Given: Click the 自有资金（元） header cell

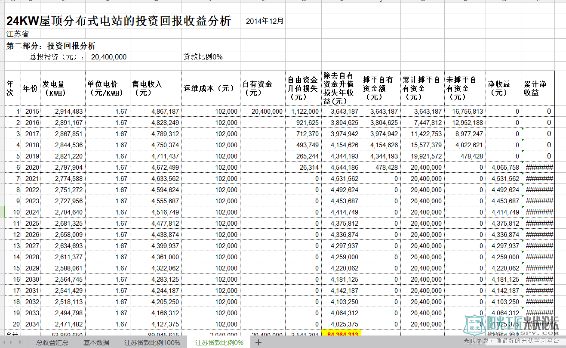Looking at the screenshot, I should pyautogui.click(x=262, y=88).
